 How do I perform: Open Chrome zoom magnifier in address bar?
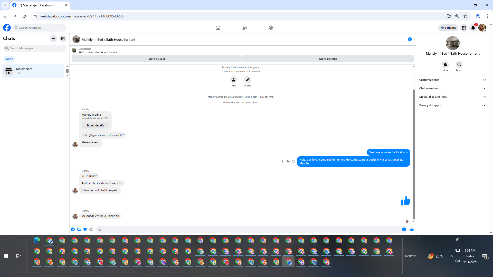(x=457, y=16)
